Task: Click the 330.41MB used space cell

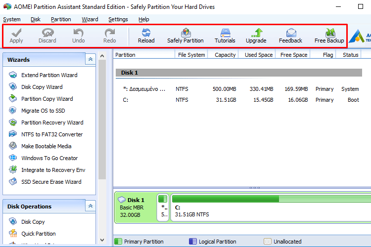Action: click(x=262, y=89)
